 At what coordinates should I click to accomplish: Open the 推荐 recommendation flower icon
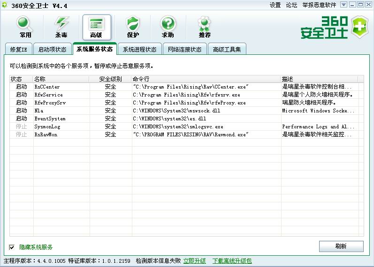pyautogui.click(x=205, y=27)
